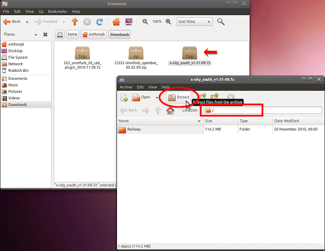Select 323_unrefurb_3d_cab_plugin 7z archive
The image size is (325, 251).
(x=82, y=58)
